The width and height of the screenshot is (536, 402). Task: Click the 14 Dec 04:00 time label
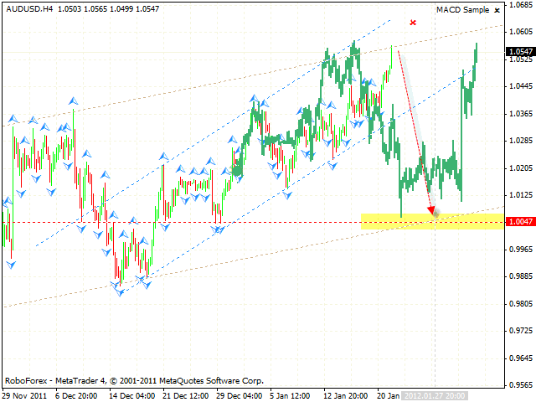coord(132,395)
